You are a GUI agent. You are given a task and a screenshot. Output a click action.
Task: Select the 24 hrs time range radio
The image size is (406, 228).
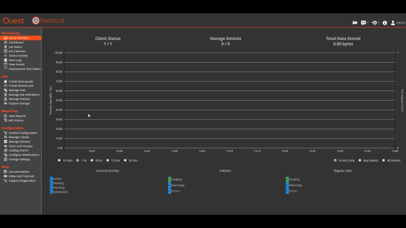(x=125, y=160)
